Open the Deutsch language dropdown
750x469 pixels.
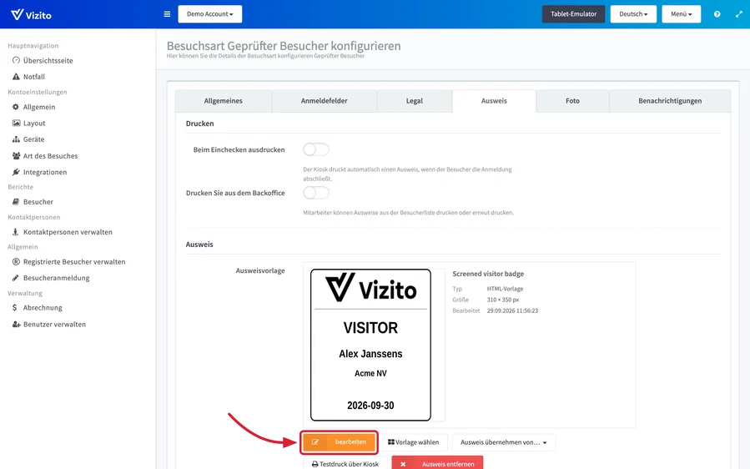[633, 14]
